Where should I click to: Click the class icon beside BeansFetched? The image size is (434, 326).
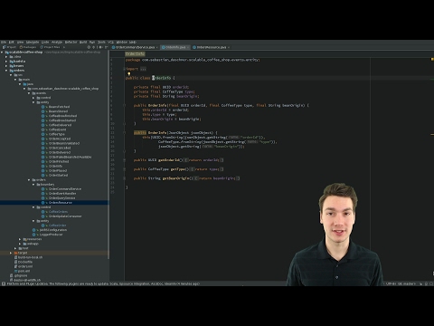pyautogui.click(x=42, y=107)
